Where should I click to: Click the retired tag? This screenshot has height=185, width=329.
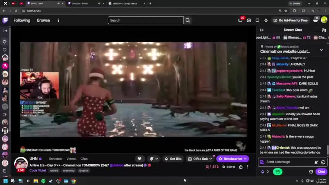pos(54,171)
